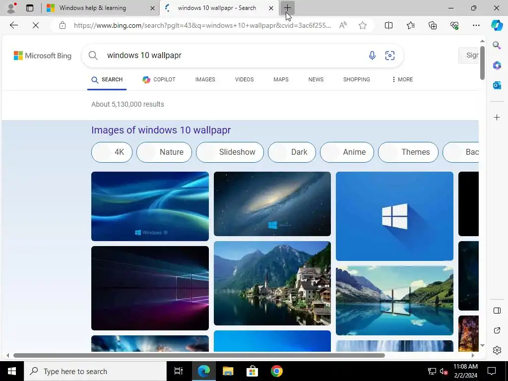View site information lock icon
Image resolution: width=508 pixels, height=381 pixels.
[x=63, y=25]
